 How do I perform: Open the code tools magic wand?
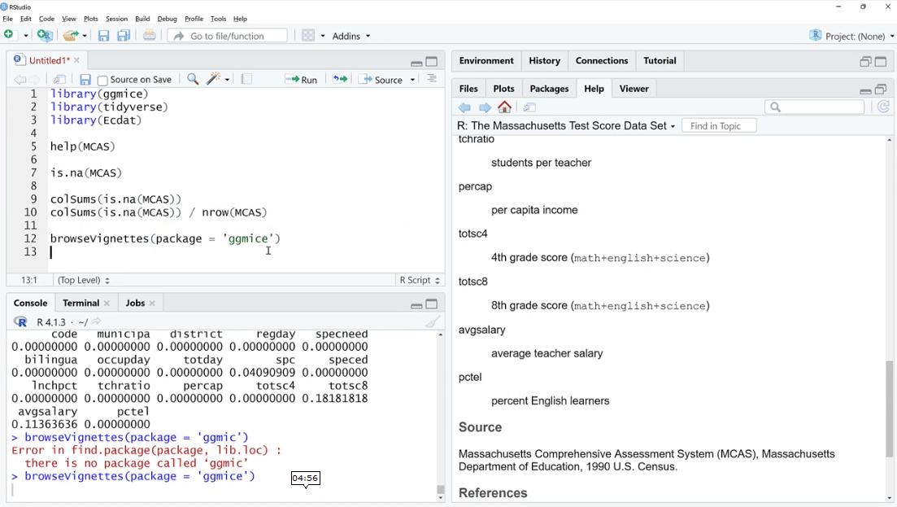pyautogui.click(x=214, y=79)
